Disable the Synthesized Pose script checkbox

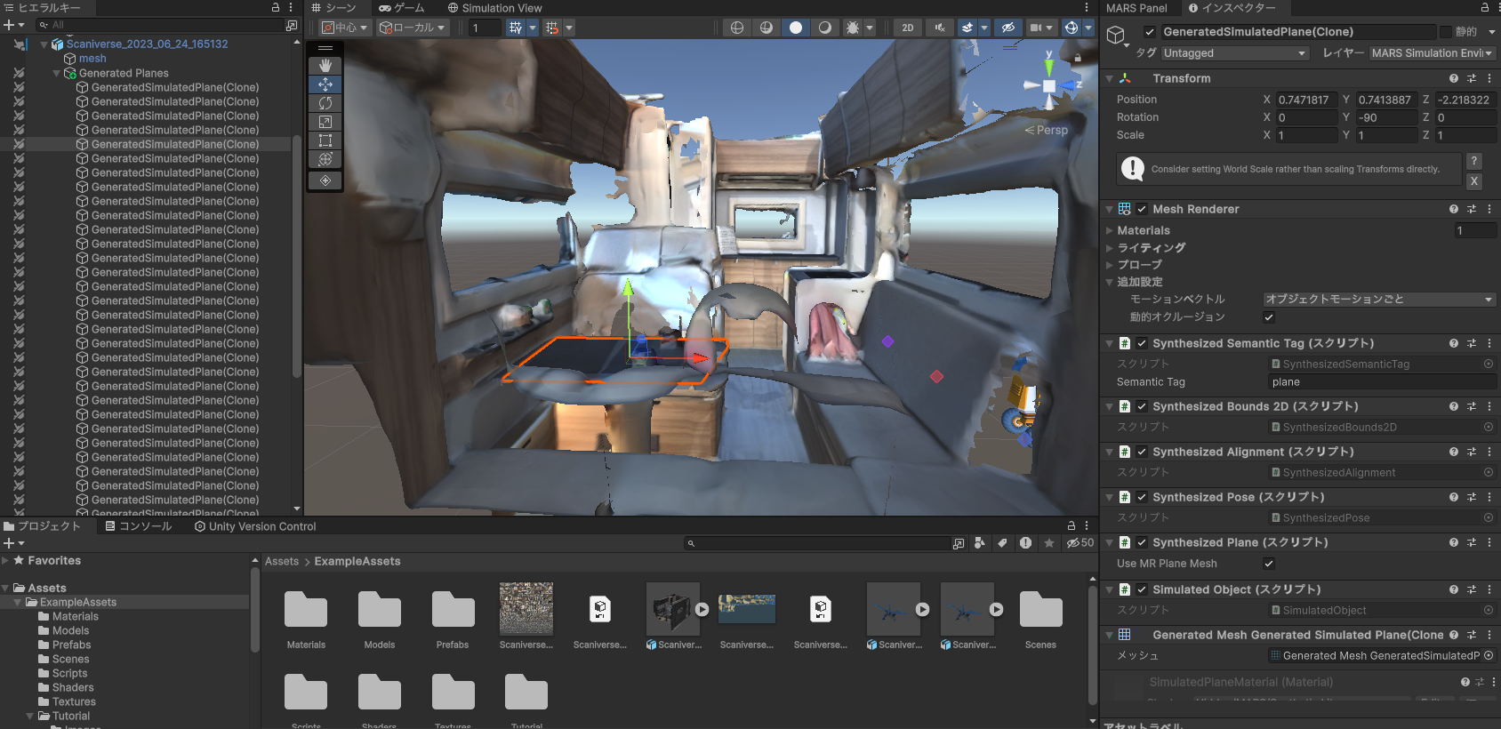point(1142,497)
